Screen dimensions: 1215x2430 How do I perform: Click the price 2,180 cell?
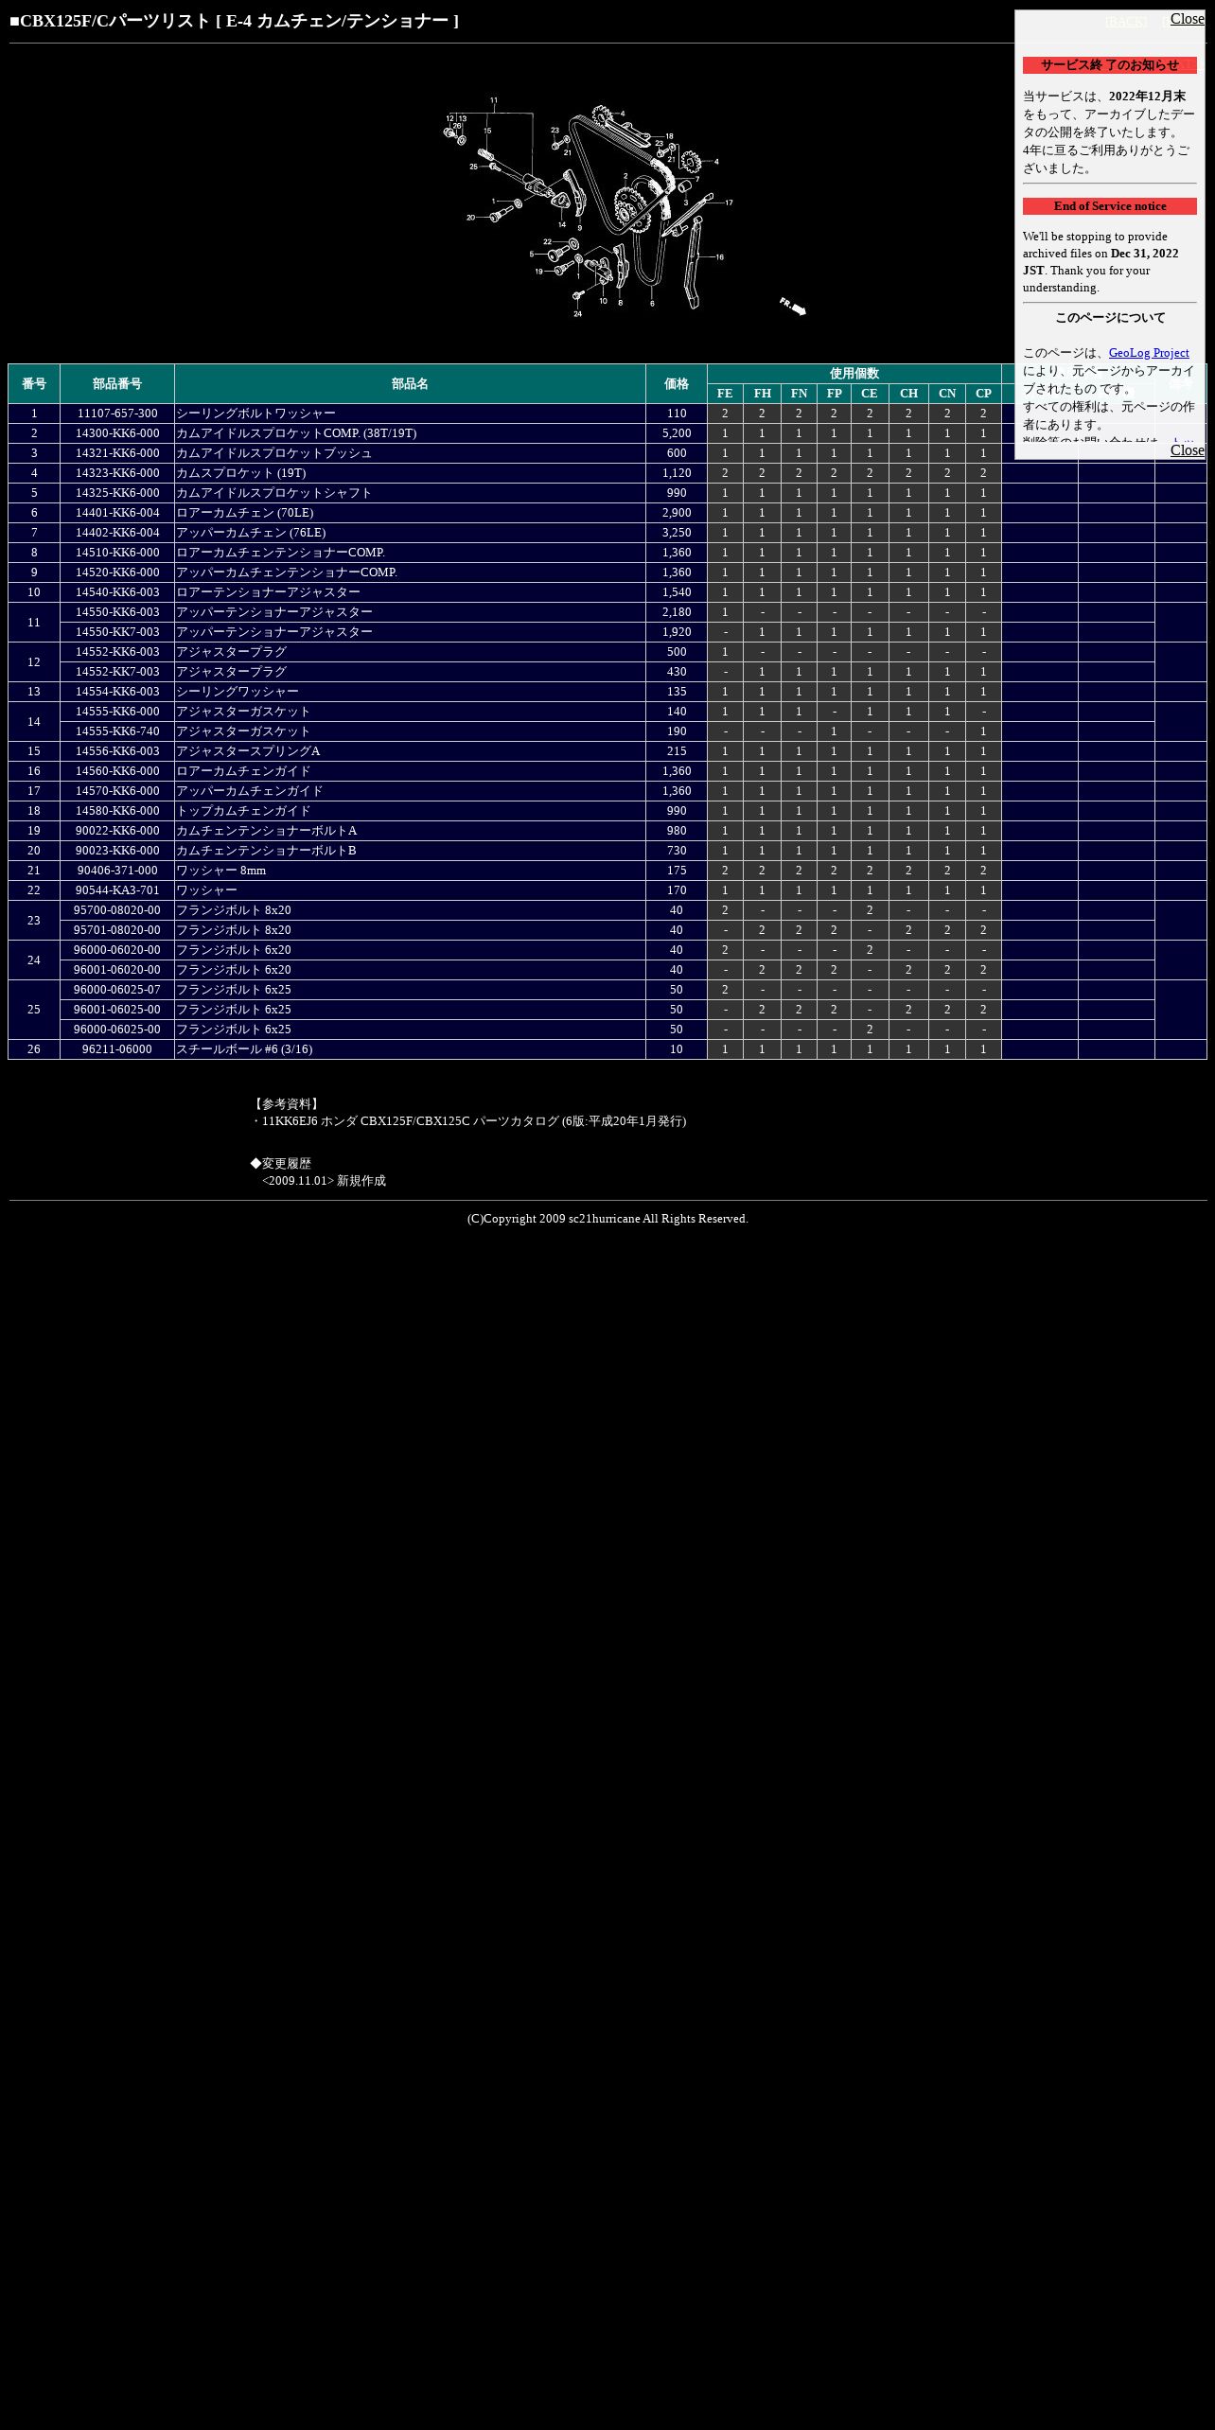tap(677, 612)
